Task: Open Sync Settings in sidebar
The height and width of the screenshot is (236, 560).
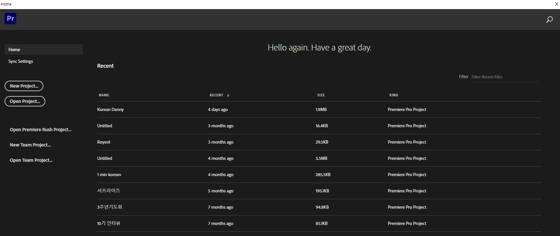Action: point(21,61)
